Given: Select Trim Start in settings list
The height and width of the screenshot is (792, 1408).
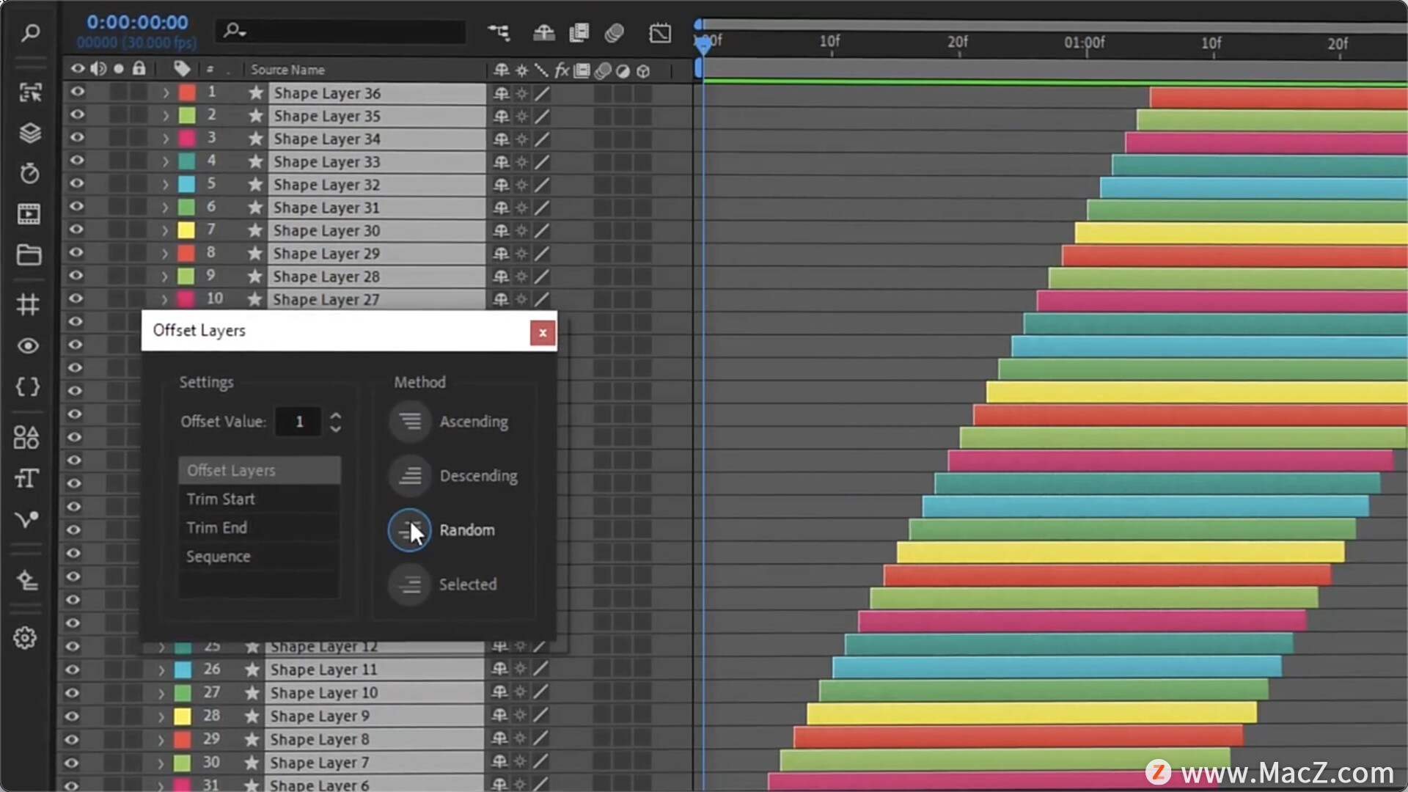Looking at the screenshot, I should point(221,499).
